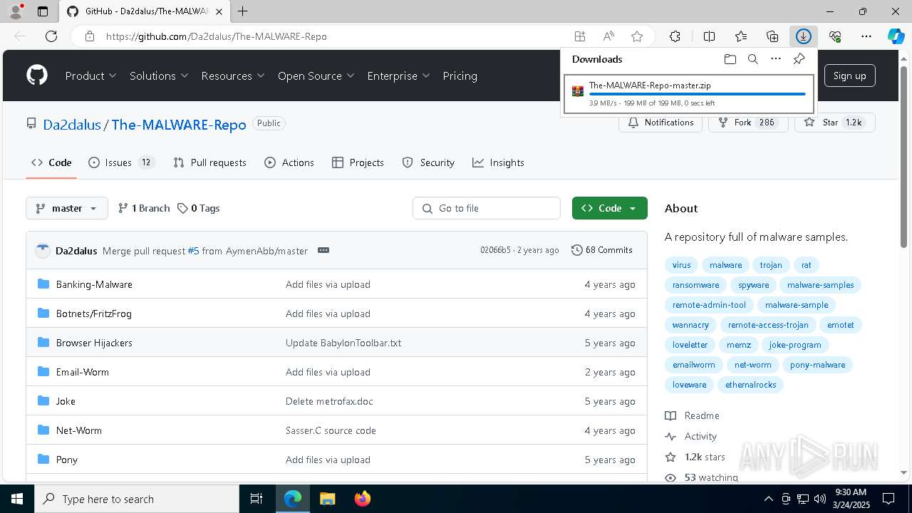912x513 pixels.
Task: Open The-MALWARE-Repo-master.zip download item
Action: [688, 94]
